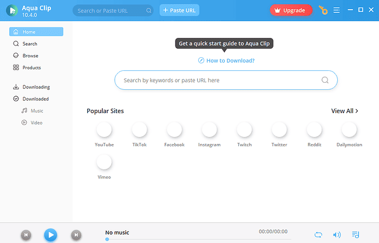Click the main keyword search field

[226, 80]
